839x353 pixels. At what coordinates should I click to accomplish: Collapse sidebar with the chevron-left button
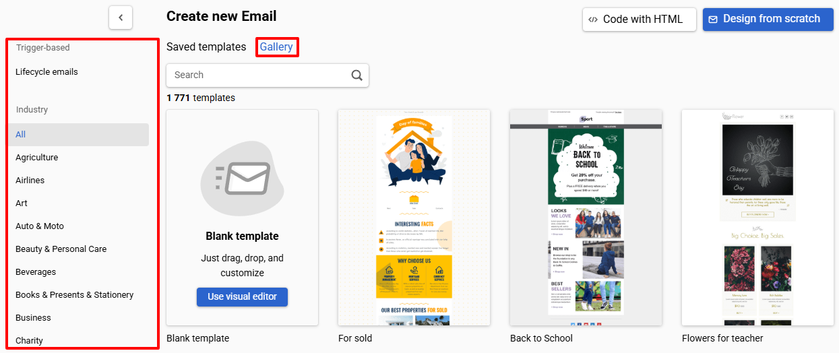(x=121, y=18)
